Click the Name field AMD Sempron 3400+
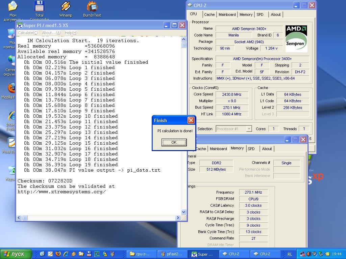346x259 pixels. [249, 29]
